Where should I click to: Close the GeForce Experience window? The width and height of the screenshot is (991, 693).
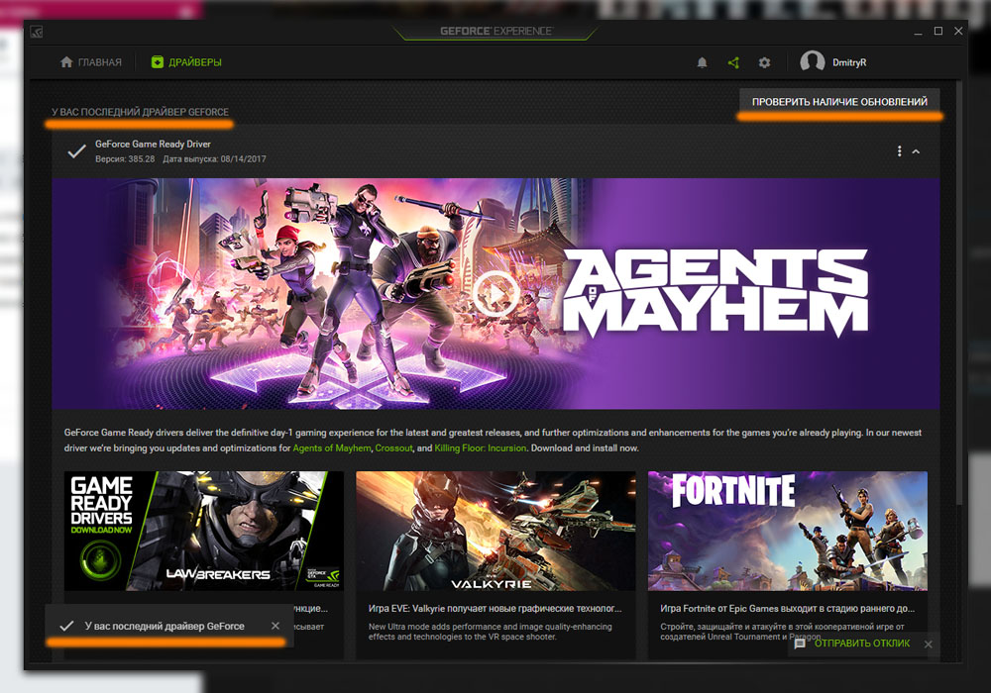click(x=958, y=31)
